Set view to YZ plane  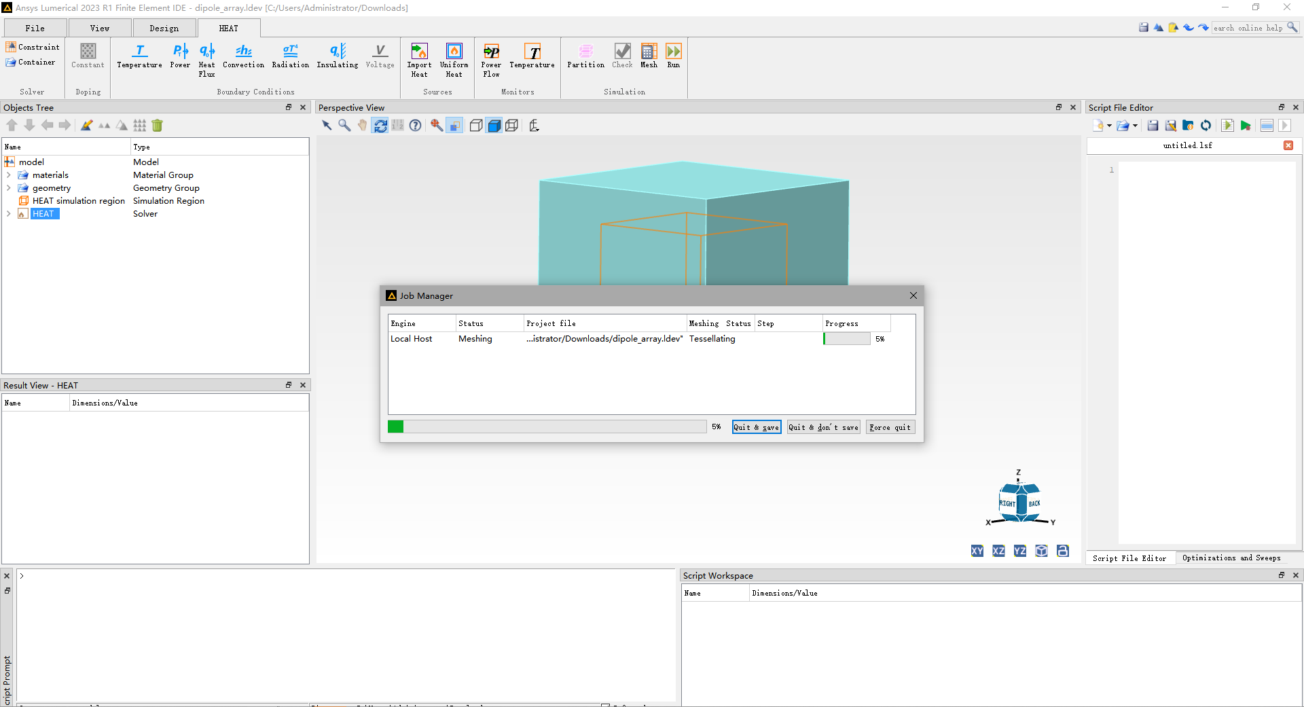(x=1020, y=551)
